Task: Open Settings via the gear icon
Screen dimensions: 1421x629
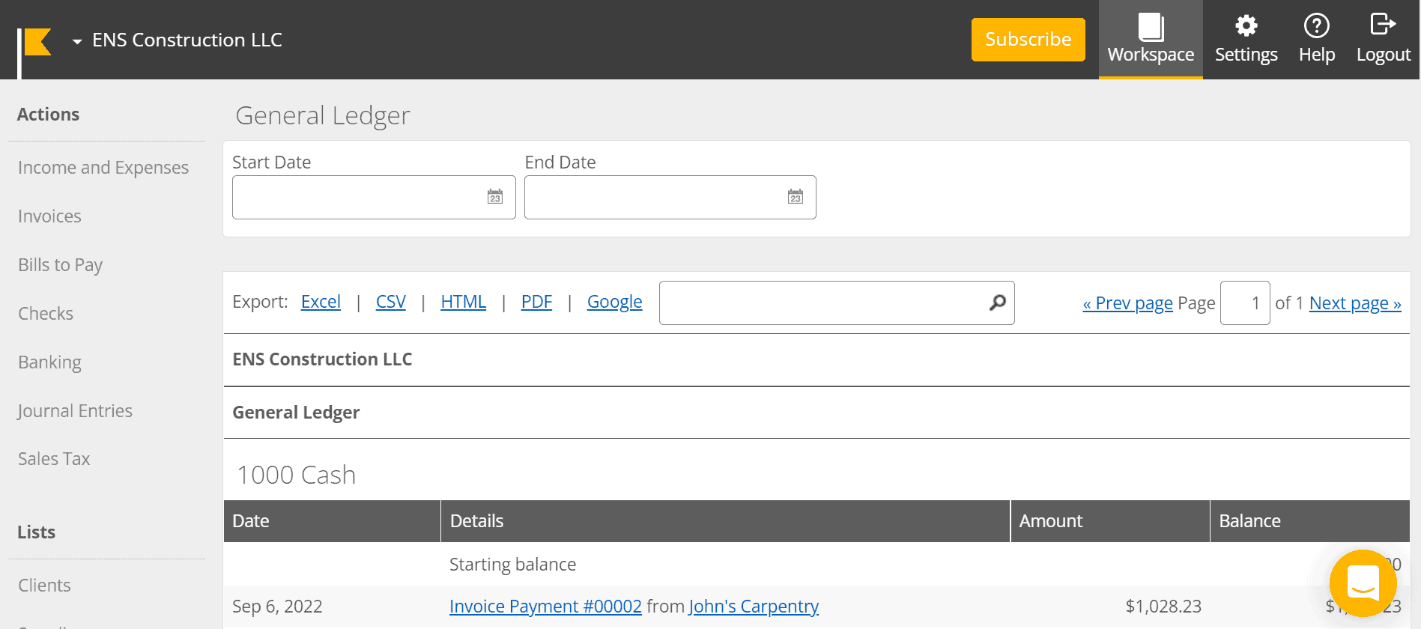Action: tap(1246, 39)
